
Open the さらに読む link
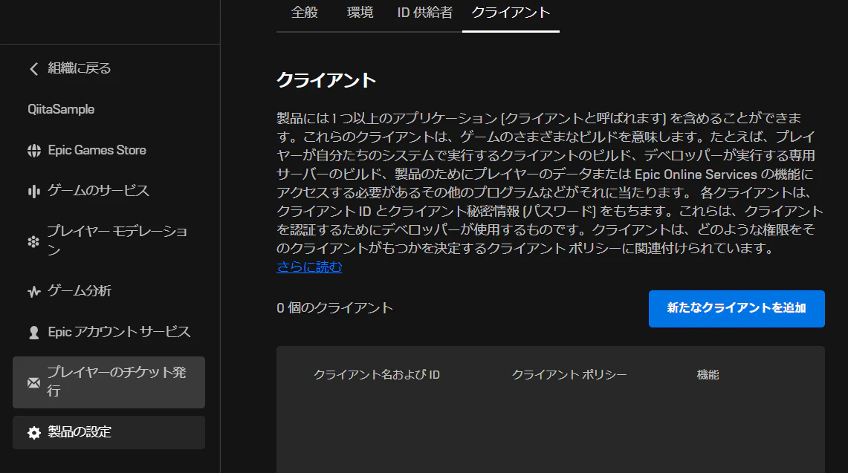(309, 267)
